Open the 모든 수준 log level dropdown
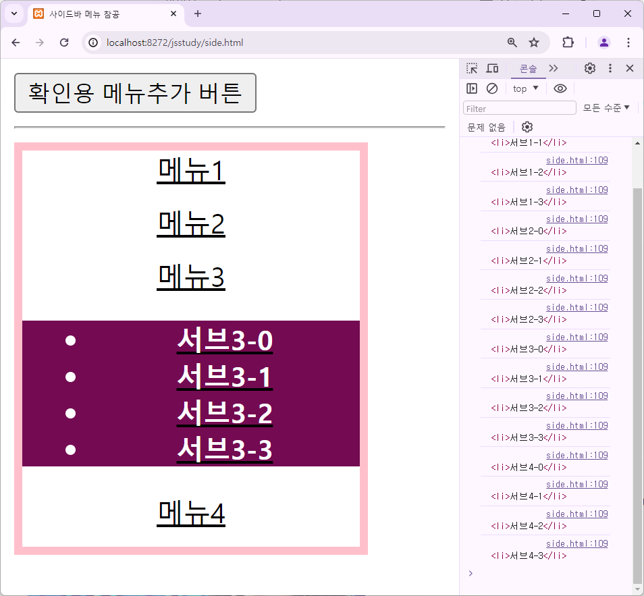The image size is (644, 596). point(606,107)
